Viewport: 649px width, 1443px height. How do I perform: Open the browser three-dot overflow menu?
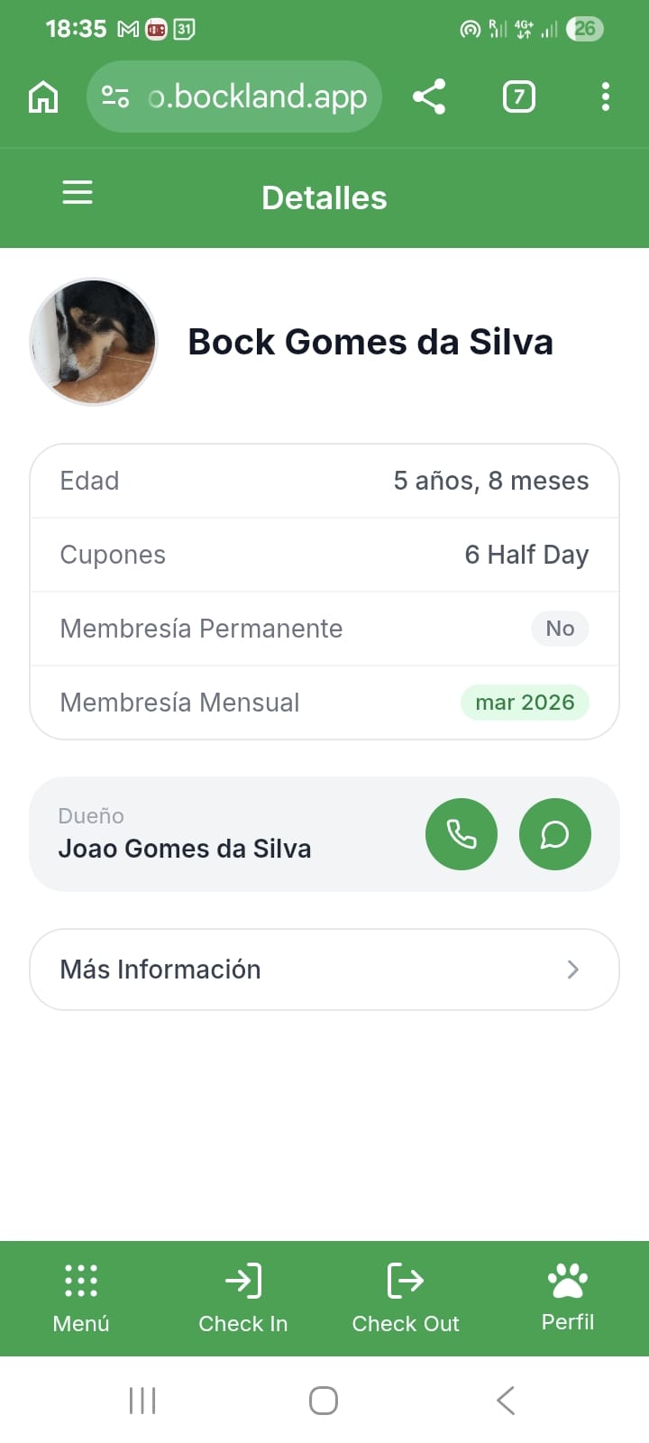pos(606,97)
